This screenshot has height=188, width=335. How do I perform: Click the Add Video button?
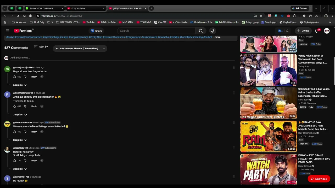pyautogui.click(x=319, y=179)
